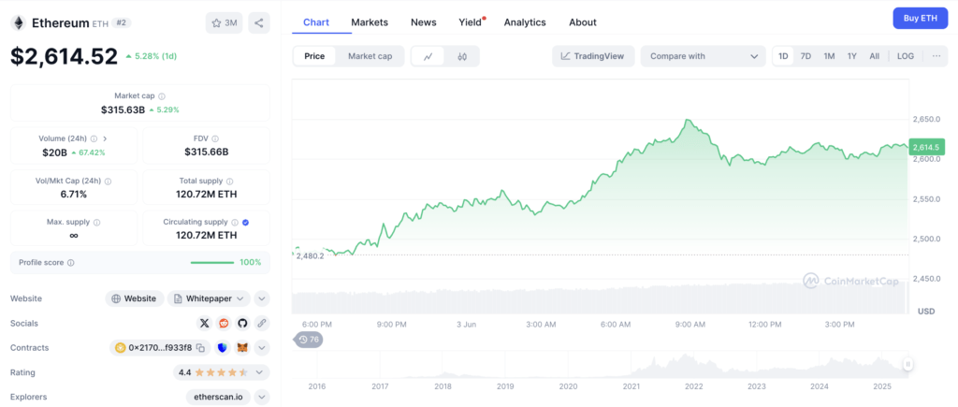The width and height of the screenshot is (958, 407).
Task: Open the Yield tab
Action: point(471,22)
